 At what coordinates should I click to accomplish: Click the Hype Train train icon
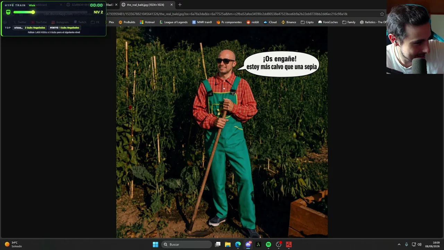click(x=8, y=12)
